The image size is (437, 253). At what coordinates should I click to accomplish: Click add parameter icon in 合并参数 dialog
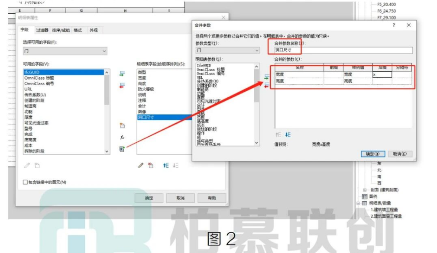tap(267, 77)
